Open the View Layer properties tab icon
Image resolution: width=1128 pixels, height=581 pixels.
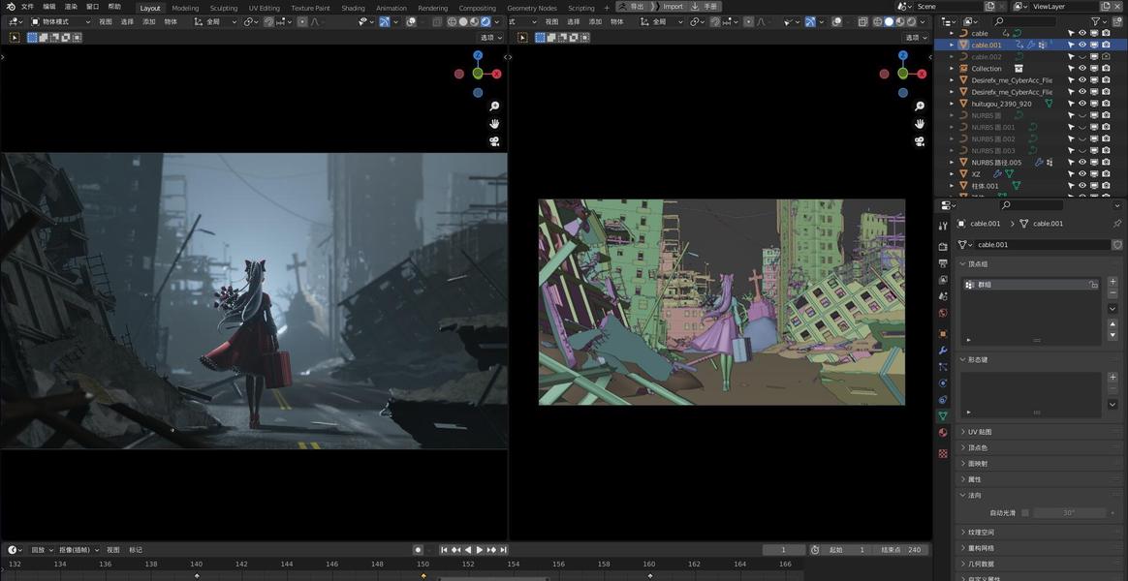tap(943, 280)
